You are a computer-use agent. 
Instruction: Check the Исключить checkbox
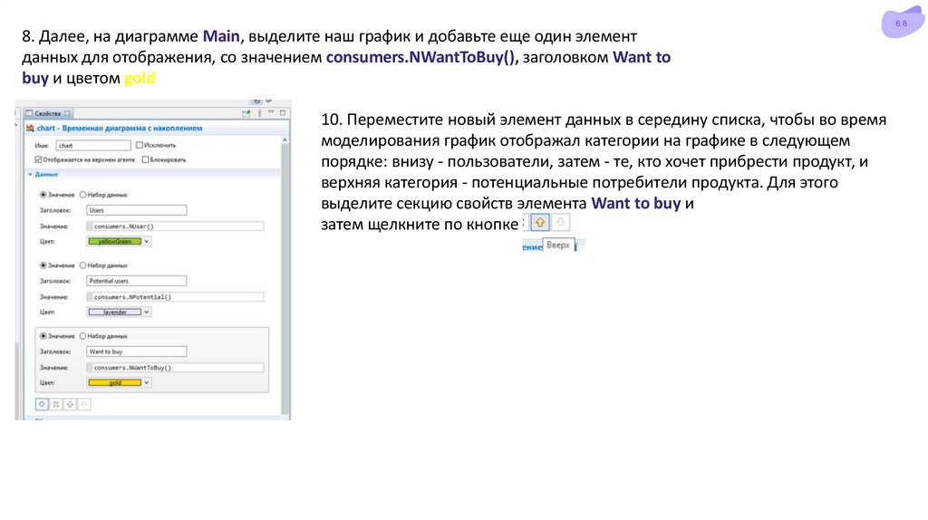click(139, 145)
